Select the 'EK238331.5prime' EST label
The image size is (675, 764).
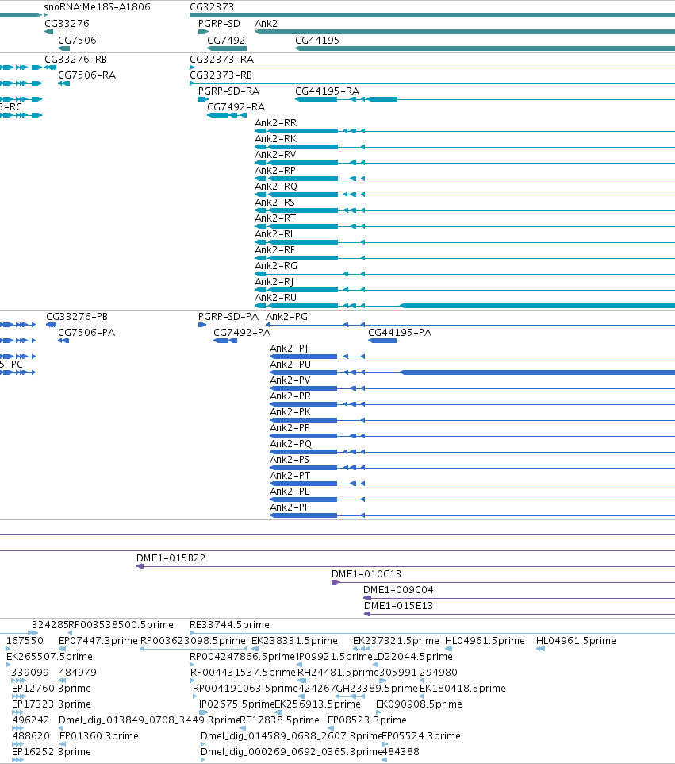click(294, 641)
